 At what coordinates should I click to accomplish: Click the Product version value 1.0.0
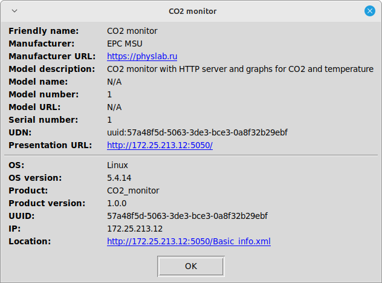tap(117, 203)
